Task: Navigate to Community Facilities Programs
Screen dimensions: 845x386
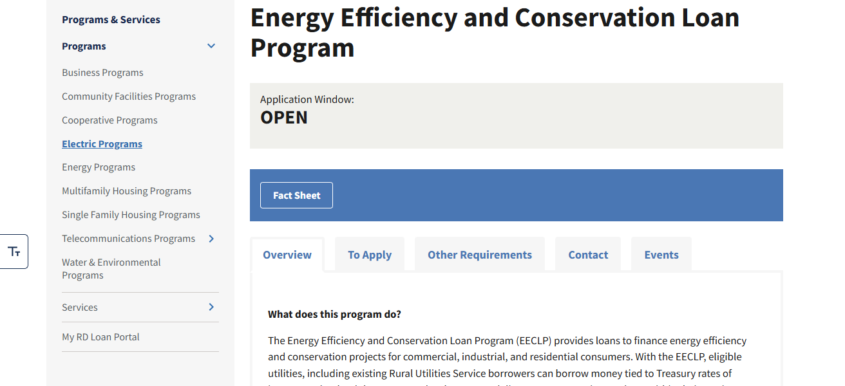Action: (x=129, y=96)
